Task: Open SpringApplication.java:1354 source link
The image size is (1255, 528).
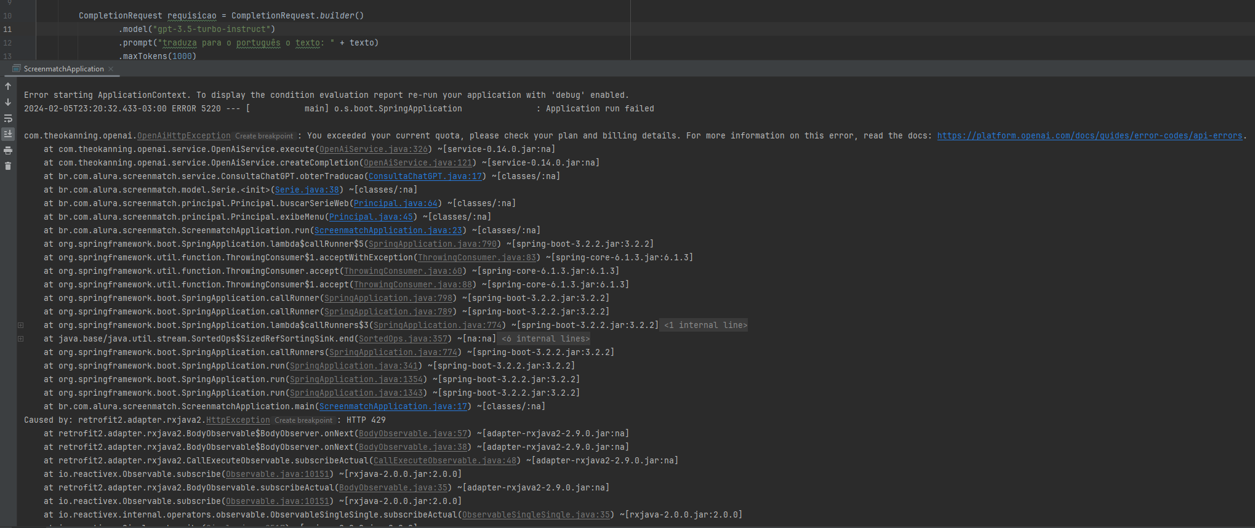Action: pos(356,379)
